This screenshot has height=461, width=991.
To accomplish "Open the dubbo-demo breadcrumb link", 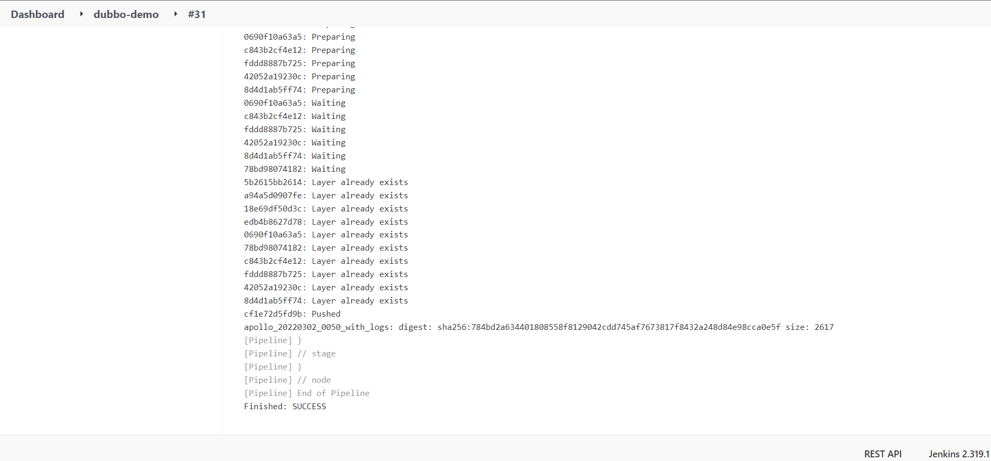I will click(126, 14).
